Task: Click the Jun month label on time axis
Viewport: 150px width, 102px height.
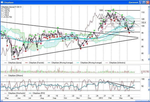Action: [x=19, y=98]
